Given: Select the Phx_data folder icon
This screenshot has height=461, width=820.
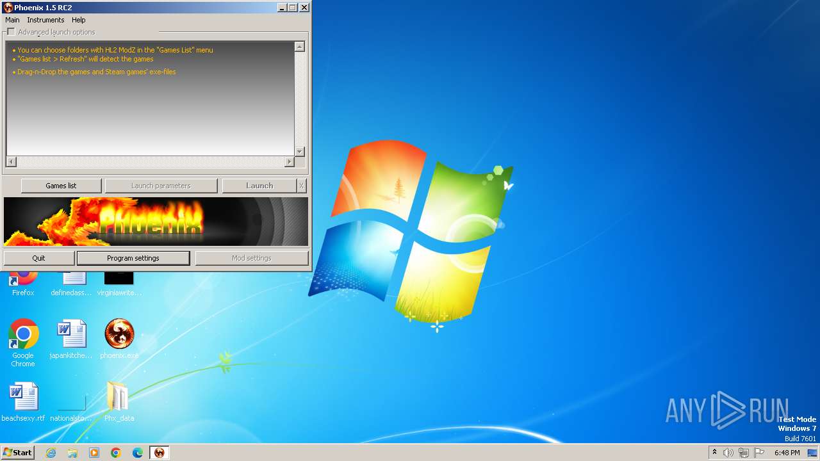Looking at the screenshot, I should (119, 402).
